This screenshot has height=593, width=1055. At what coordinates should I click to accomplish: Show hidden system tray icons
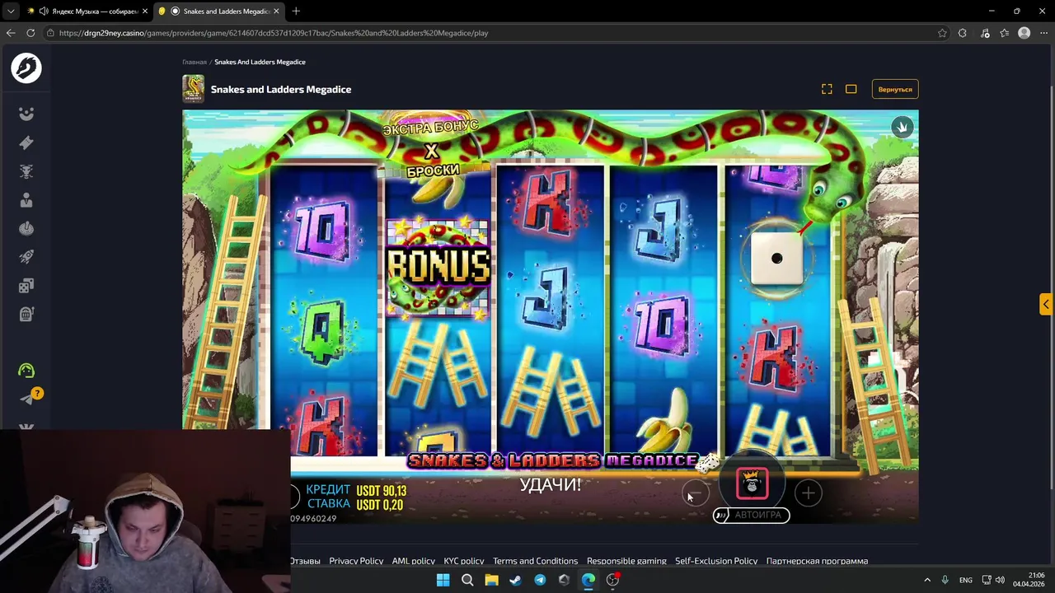[926, 580]
